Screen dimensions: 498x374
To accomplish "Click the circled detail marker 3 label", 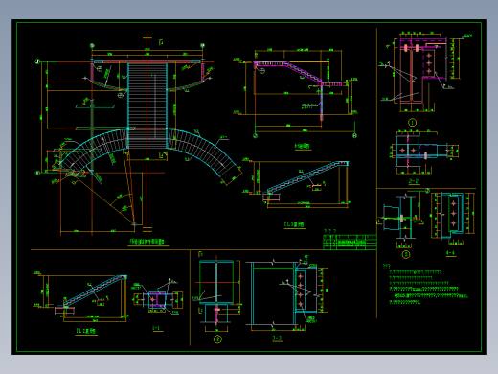I will tap(406, 255).
